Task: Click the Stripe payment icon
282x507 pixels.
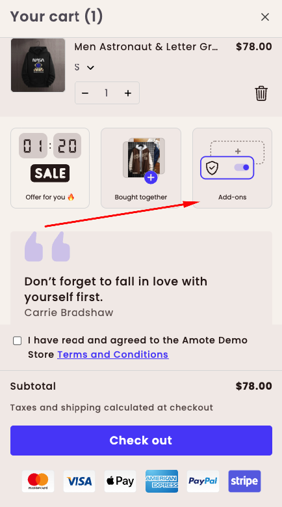Action: [244, 481]
